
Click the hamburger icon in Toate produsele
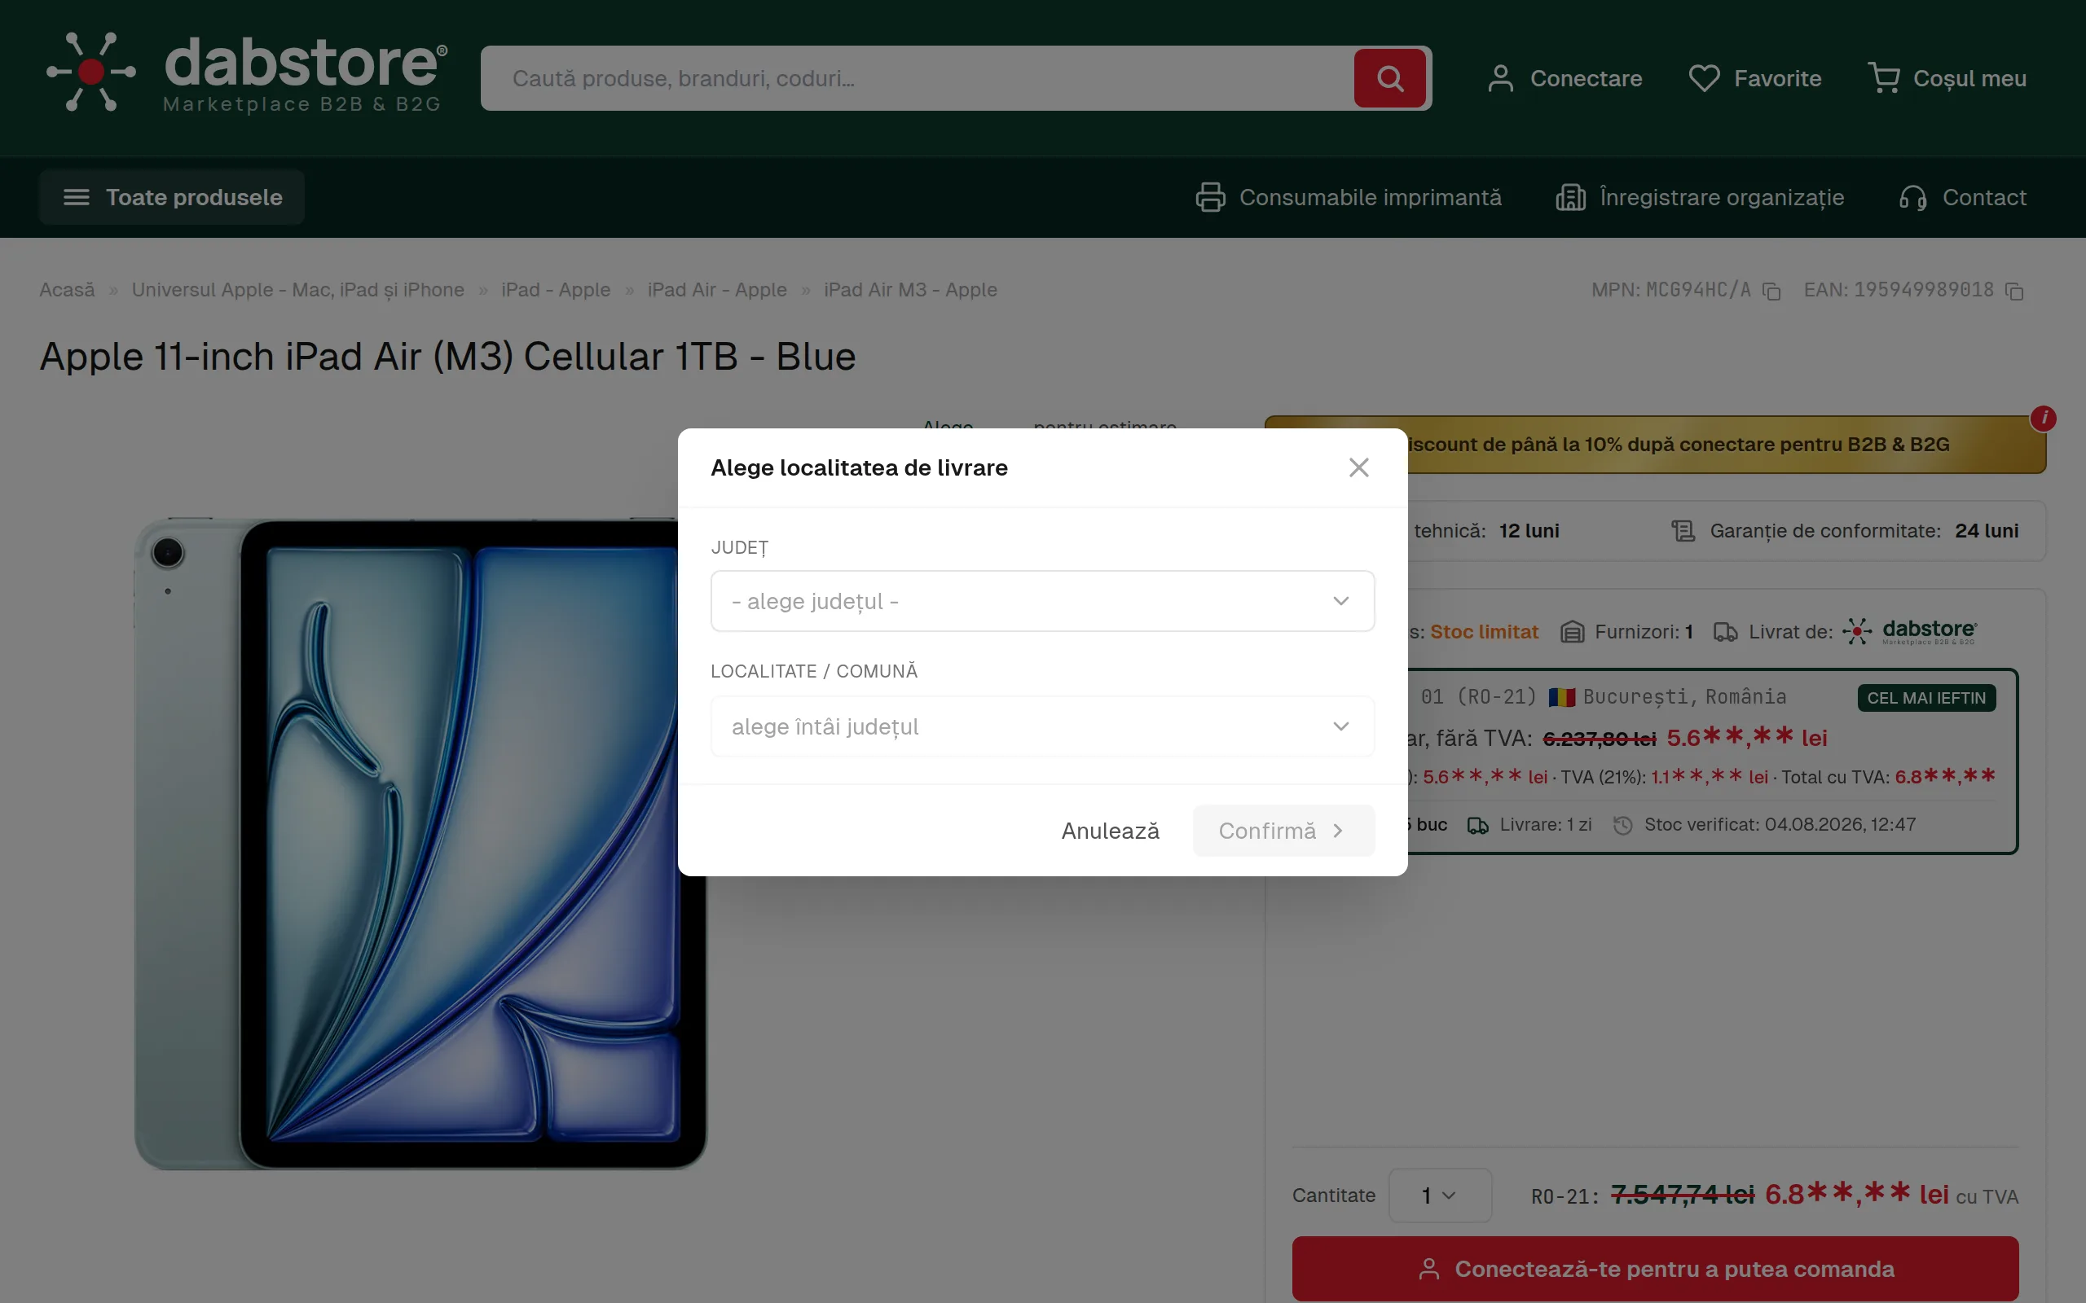pos(77,197)
